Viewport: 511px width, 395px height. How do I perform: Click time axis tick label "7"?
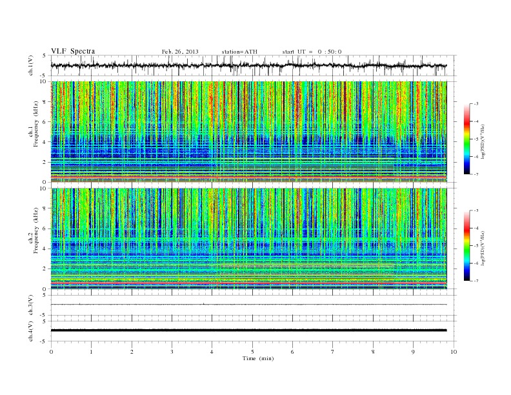pyautogui.click(x=333, y=352)
